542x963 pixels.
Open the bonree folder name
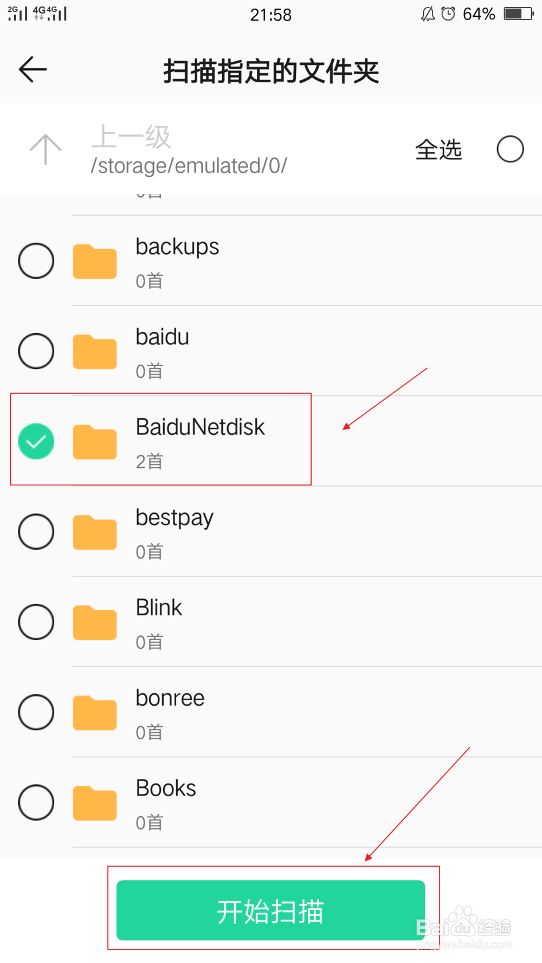[x=170, y=698]
